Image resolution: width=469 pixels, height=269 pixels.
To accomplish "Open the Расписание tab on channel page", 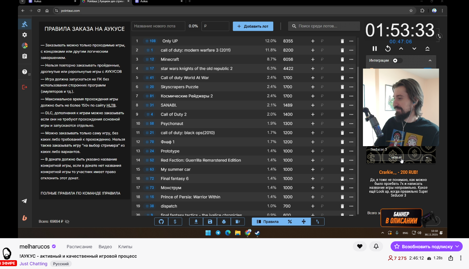I will tap(79, 247).
